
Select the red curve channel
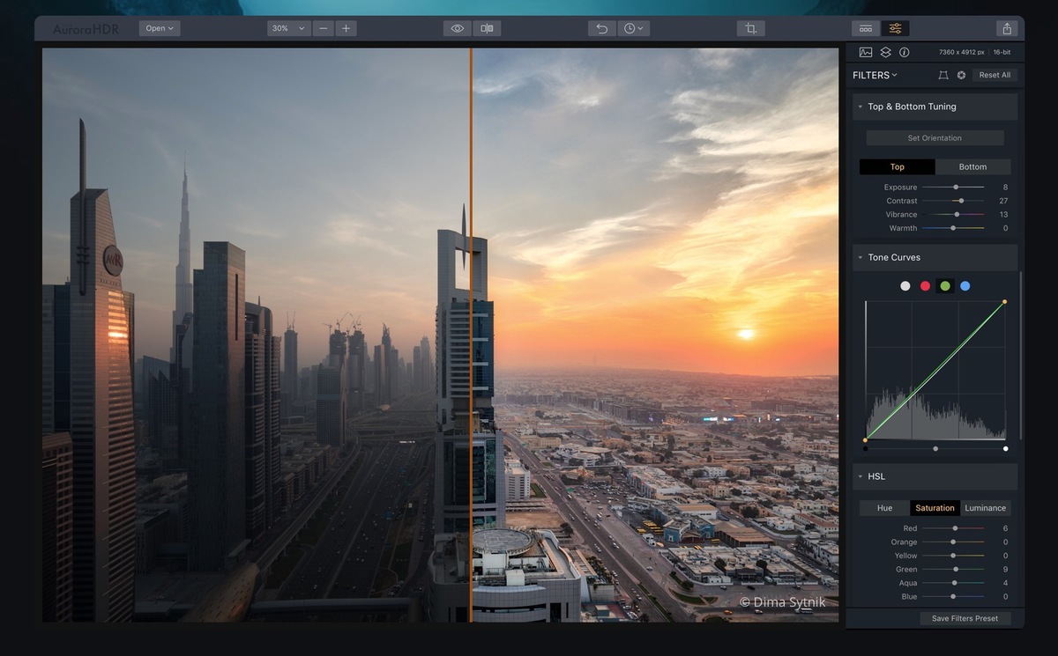click(925, 286)
